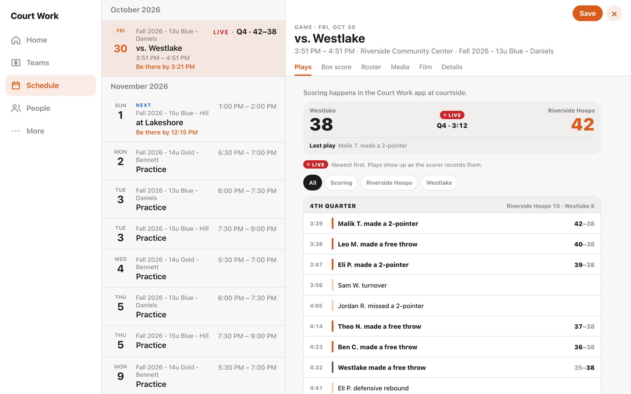The image size is (631, 394).
Task: Click the 4TH QUARTER section header
Action: click(x=452, y=205)
